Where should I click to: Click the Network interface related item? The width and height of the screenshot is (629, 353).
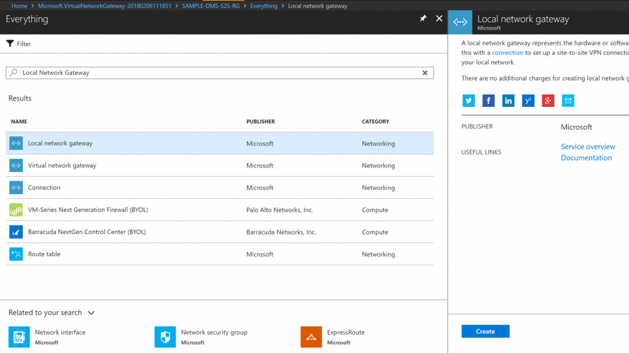47,337
